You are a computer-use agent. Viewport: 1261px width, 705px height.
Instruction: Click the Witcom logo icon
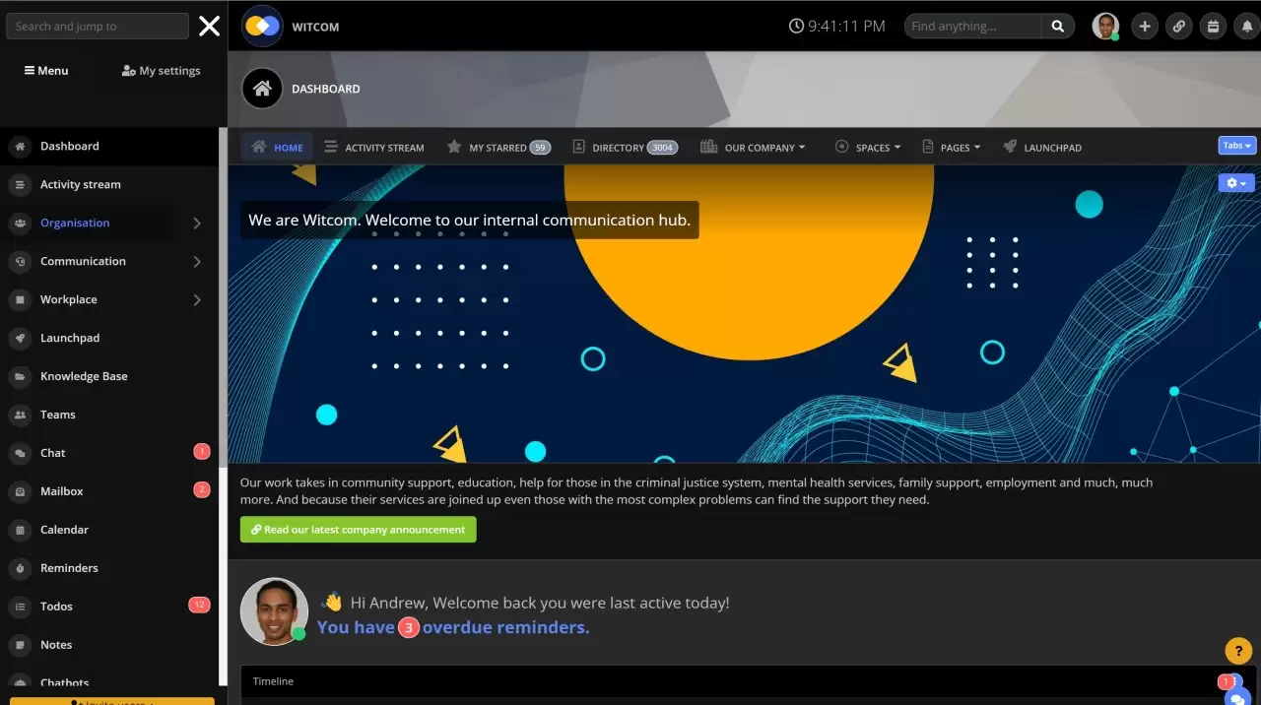click(x=262, y=27)
